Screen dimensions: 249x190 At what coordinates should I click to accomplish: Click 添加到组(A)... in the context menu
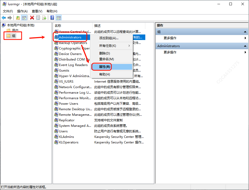[109, 38]
